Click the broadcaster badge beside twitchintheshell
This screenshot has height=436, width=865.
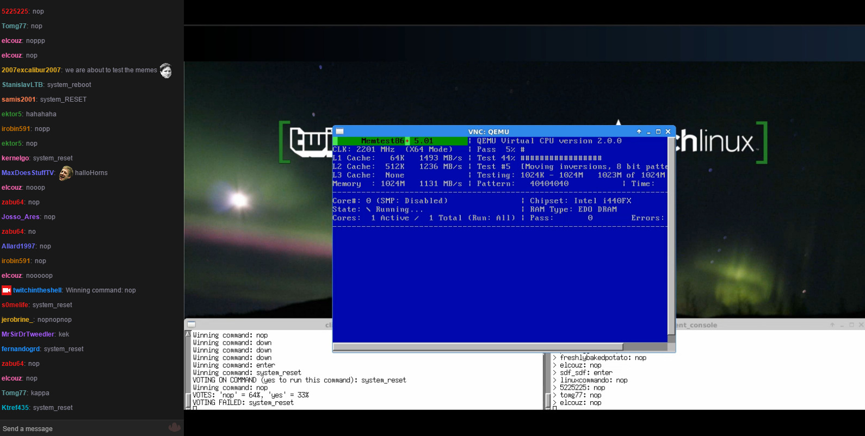7,290
